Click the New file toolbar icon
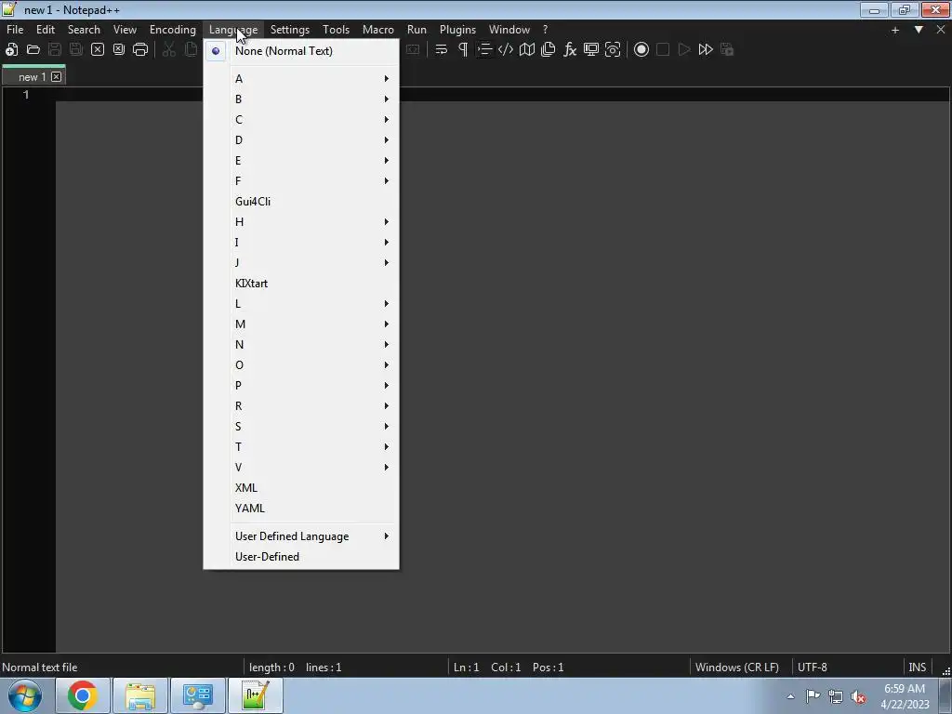This screenshot has width=952, height=714. point(11,50)
